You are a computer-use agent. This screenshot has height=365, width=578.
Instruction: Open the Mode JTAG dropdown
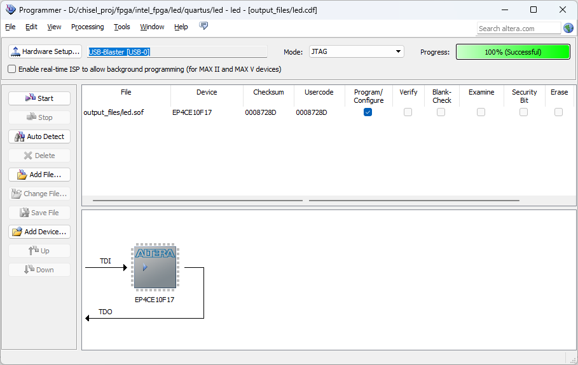pyautogui.click(x=357, y=51)
